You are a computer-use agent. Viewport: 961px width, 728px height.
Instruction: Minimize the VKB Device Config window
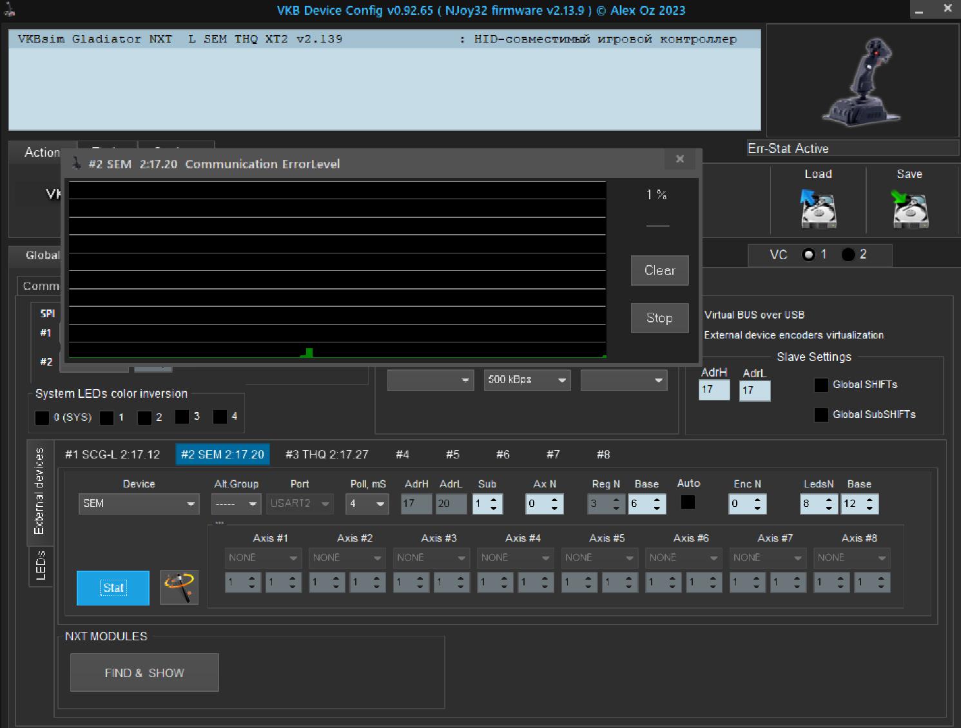pyautogui.click(x=918, y=11)
